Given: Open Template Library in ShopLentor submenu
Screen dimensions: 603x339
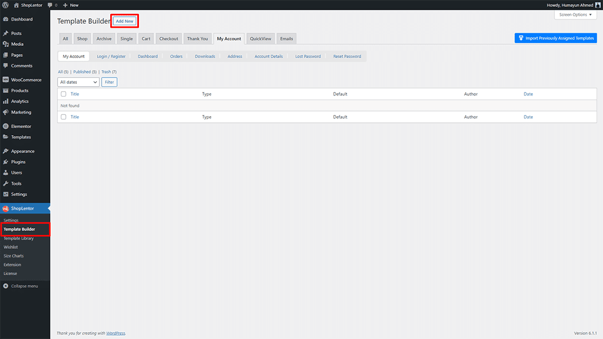Looking at the screenshot, I should [19, 238].
